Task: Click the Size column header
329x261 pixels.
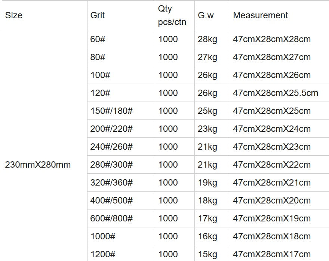Action: pyautogui.click(x=14, y=15)
